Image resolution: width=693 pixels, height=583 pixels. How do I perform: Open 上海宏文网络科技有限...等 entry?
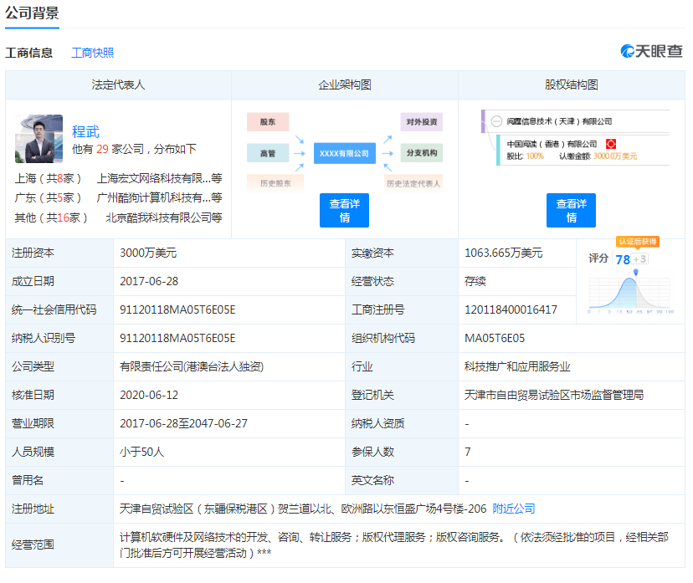pyautogui.click(x=159, y=178)
